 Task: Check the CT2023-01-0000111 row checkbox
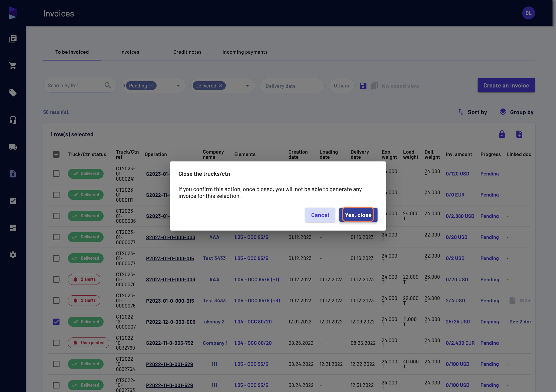click(x=56, y=195)
